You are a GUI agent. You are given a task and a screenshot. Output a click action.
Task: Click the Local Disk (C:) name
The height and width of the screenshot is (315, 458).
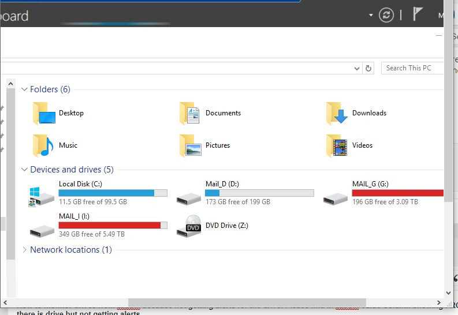point(80,184)
